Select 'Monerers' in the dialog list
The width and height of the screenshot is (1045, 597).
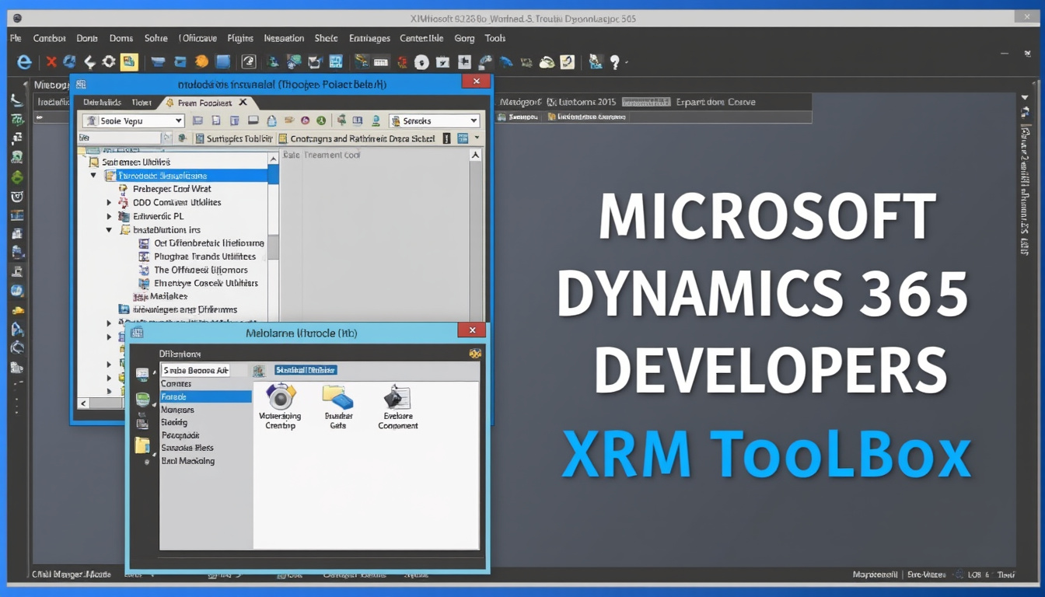pyautogui.click(x=178, y=410)
